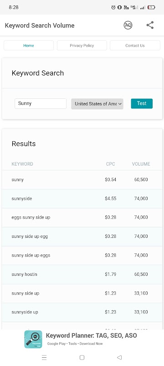Open the Privacy Policy tab
The width and height of the screenshot is (164, 366).
[x=82, y=45]
